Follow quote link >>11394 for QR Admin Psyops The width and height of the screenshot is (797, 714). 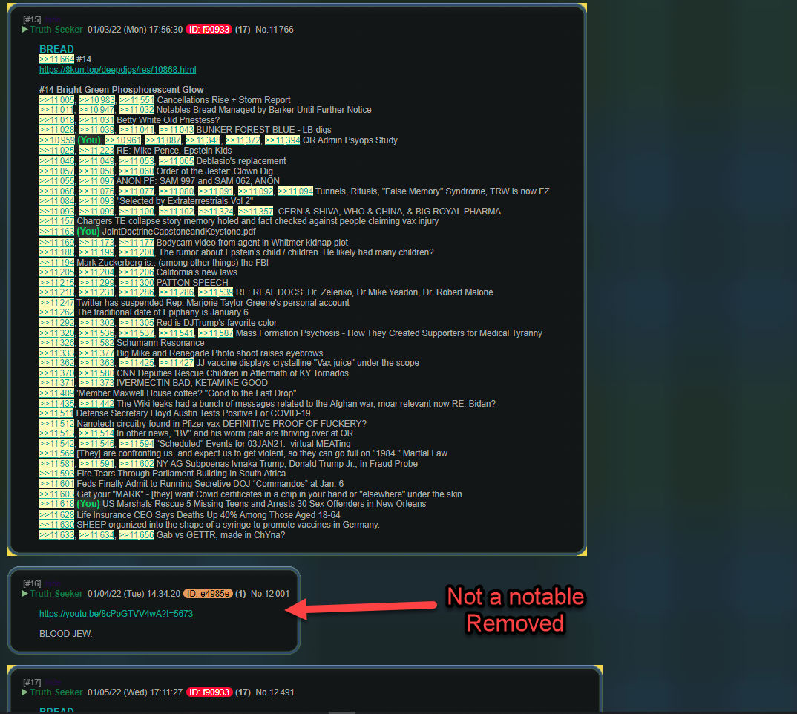pos(282,140)
